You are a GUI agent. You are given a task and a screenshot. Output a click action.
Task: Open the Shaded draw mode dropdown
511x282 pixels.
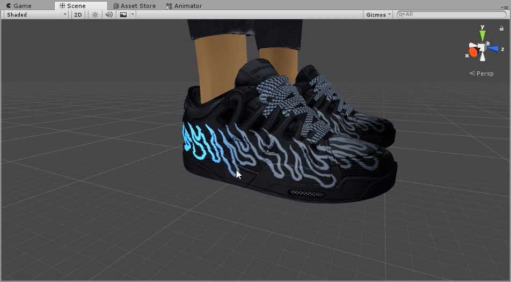pos(36,14)
